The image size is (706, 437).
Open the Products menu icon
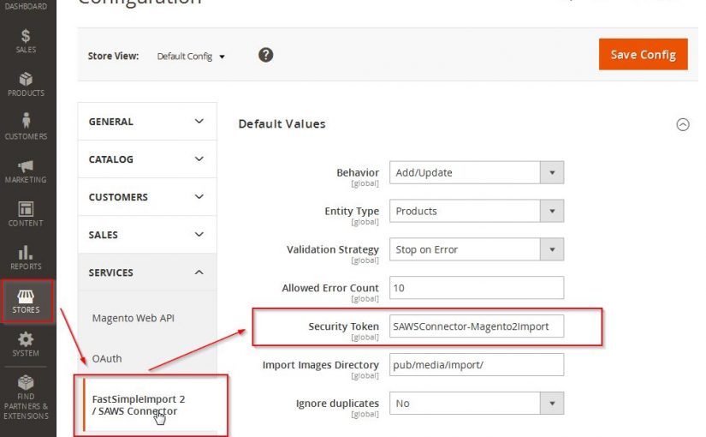click(x=26, y=84)
